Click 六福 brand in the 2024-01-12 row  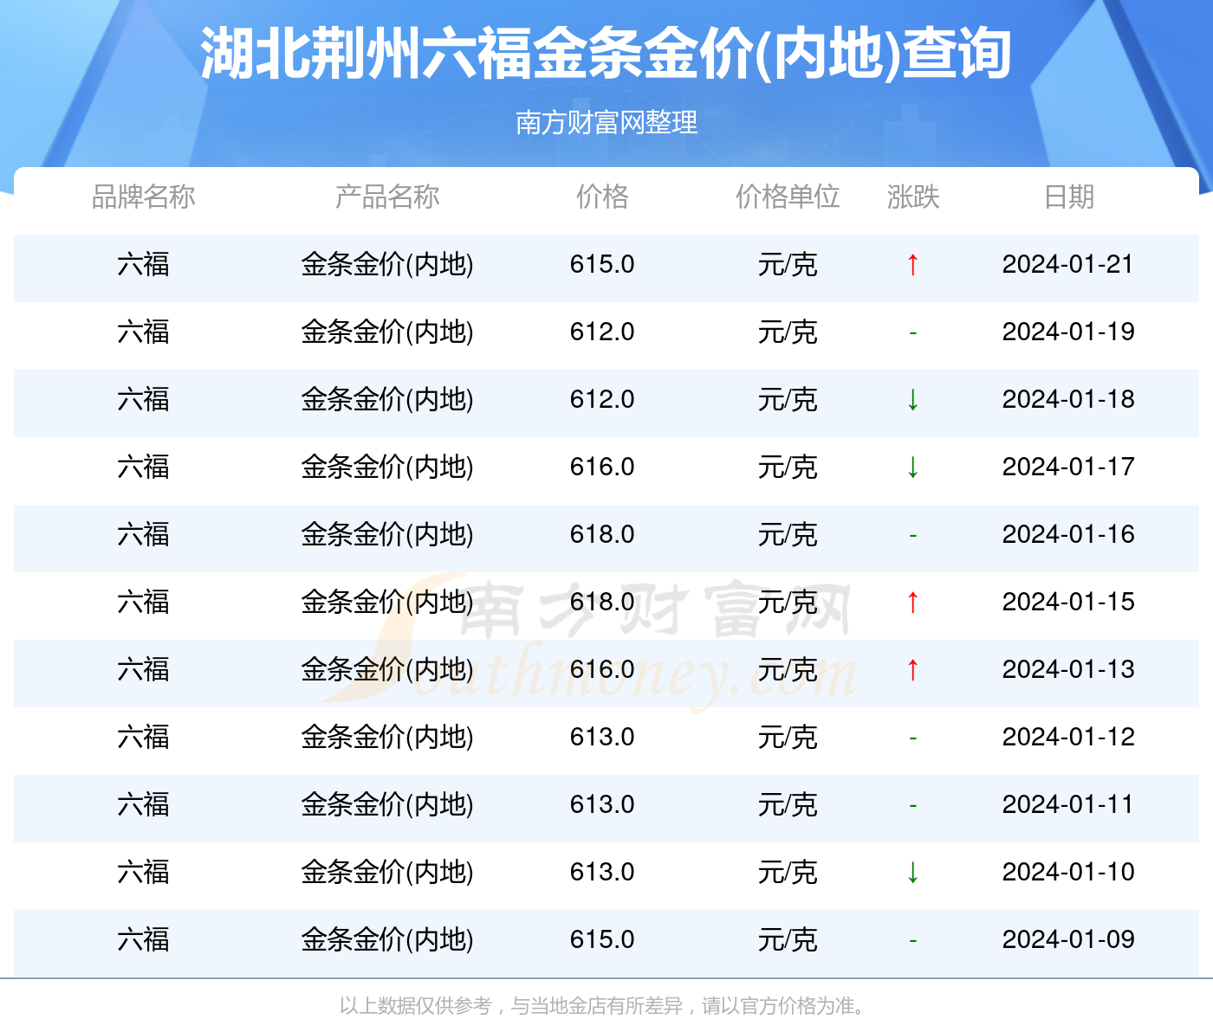point(144,737)
